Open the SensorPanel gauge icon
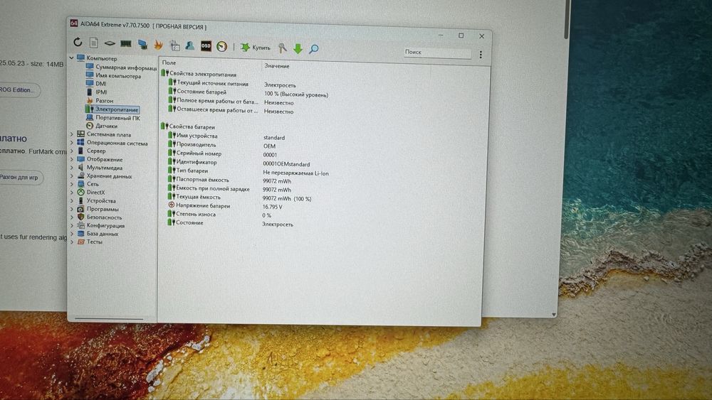712x400 pixels. (221, 46)
